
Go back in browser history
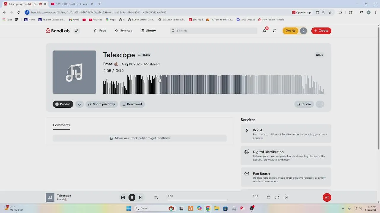[4, 12]
